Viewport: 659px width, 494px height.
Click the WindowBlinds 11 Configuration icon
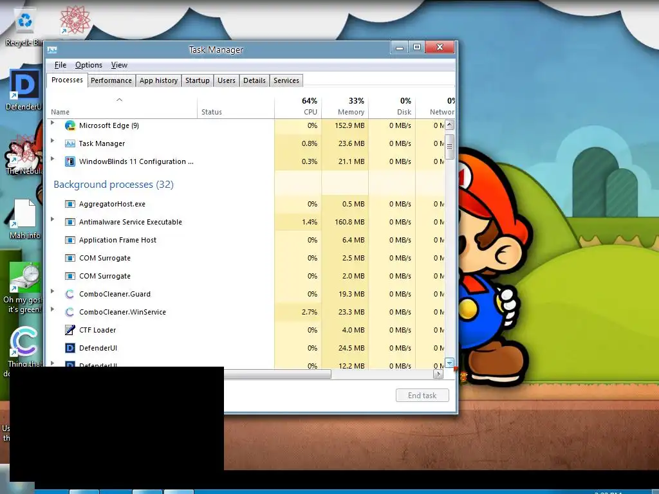70,161
